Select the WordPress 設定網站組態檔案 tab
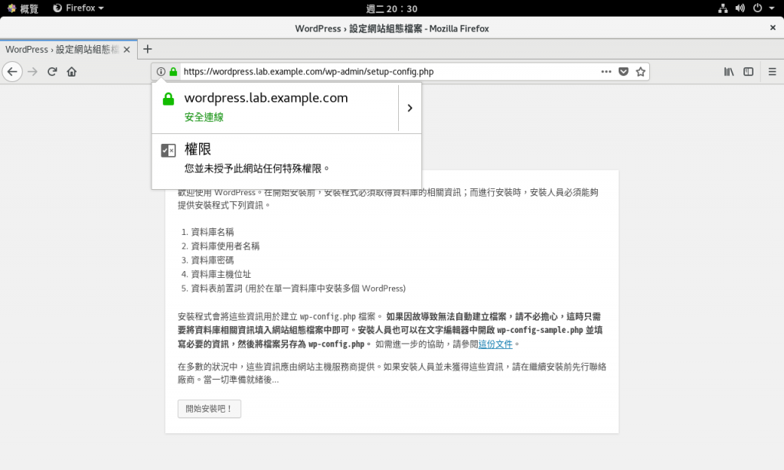 point(68,50)
